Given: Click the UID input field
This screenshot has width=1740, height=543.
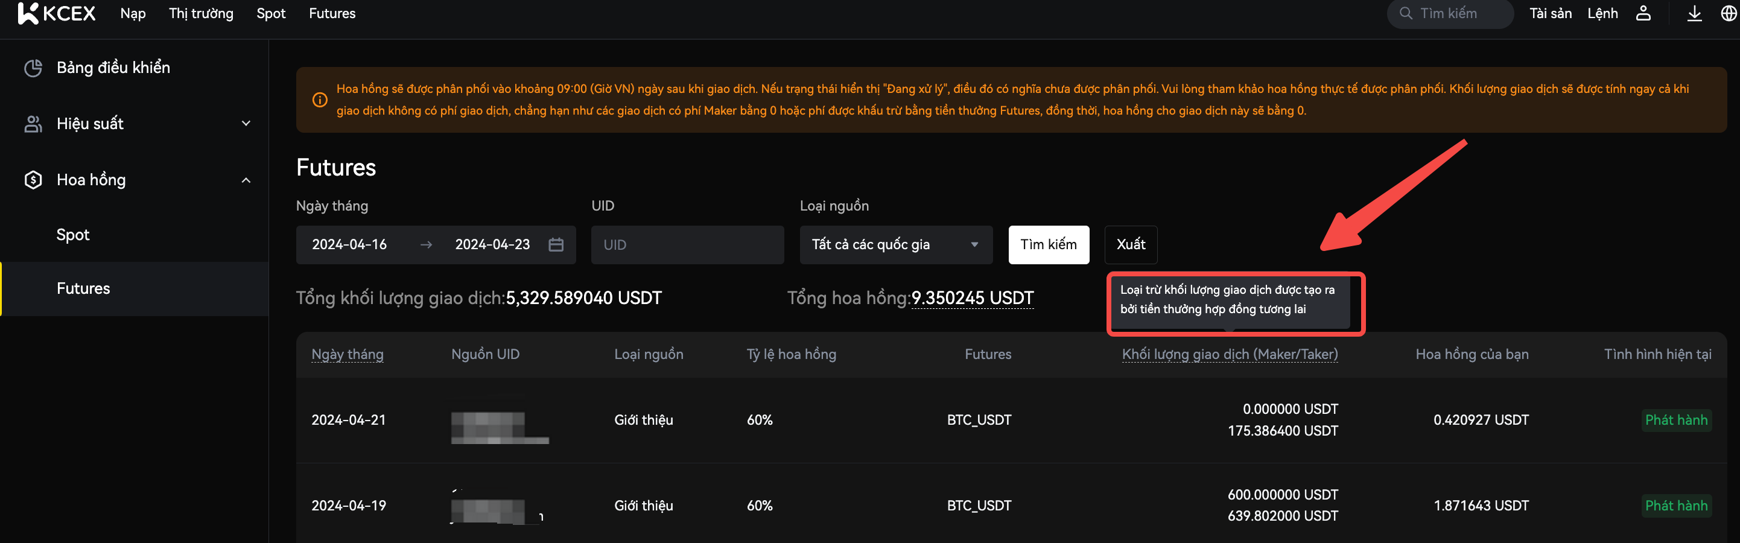Looking at the screenshot, I should tap(687, 244).
